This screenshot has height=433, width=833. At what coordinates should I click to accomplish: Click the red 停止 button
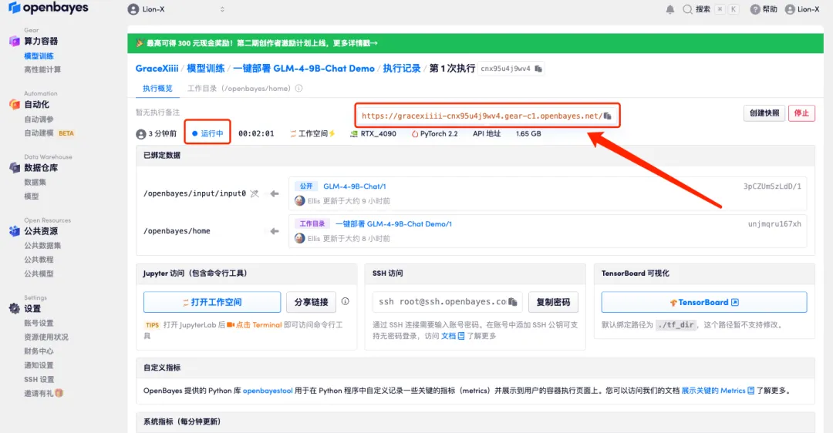(801, 113)
